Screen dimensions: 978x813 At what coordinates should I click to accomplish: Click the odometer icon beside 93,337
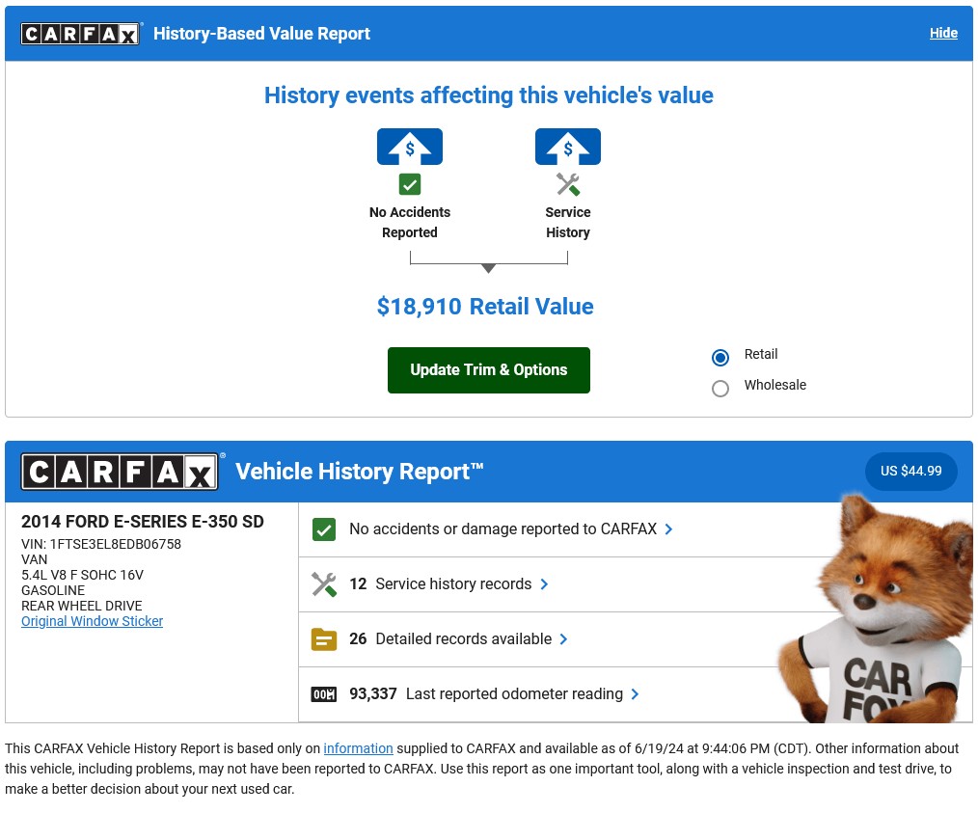[324, 694]
